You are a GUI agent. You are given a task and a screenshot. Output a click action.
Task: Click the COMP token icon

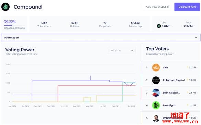click(x=159, y=26)
